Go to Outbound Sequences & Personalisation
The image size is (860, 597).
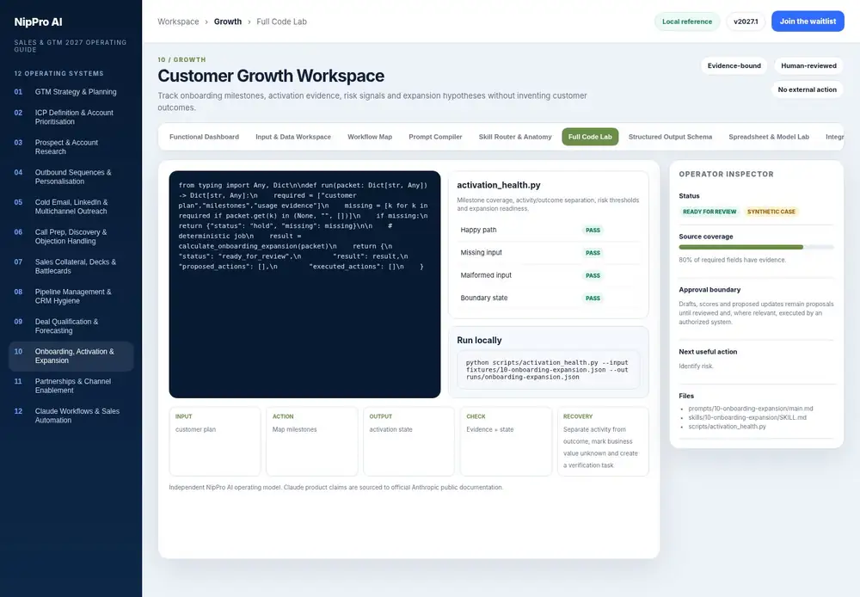pos(71,176)
